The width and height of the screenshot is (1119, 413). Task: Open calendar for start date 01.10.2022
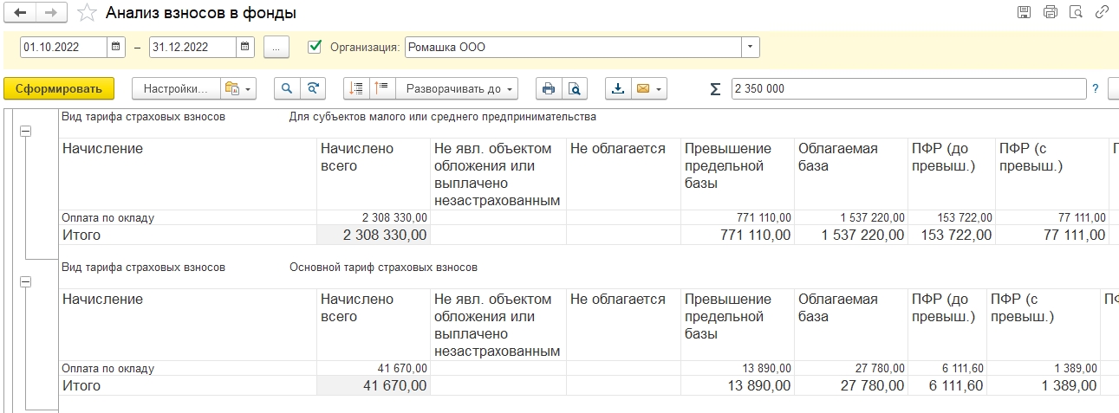[x=117, y=47]
